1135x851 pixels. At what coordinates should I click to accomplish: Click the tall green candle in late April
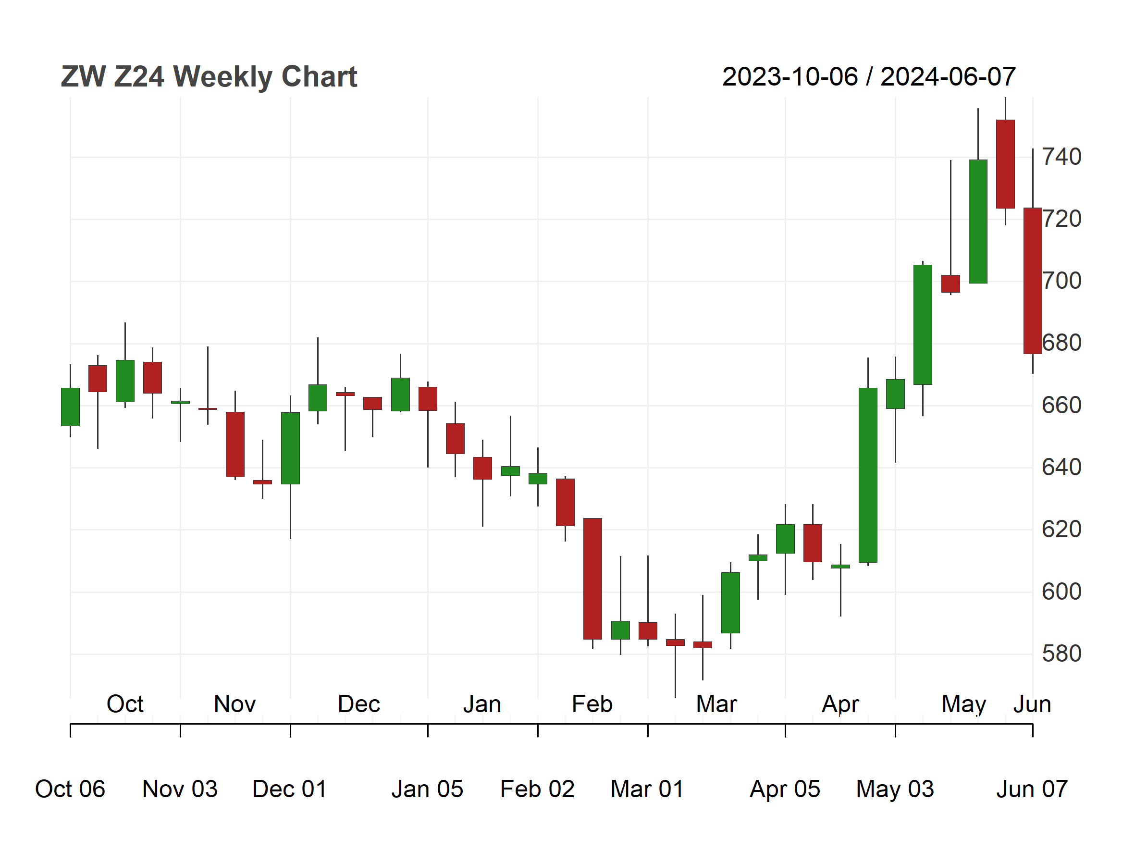tap(868, 475)
